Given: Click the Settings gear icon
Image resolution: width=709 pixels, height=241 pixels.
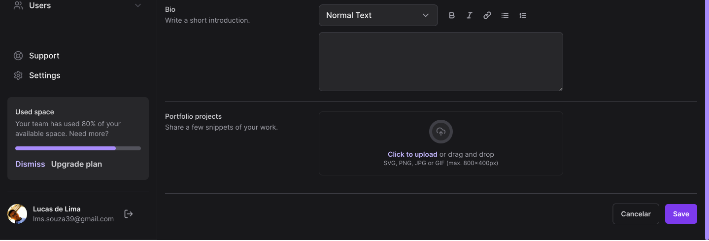Looking at the screenshot, I should (x=18, y=75).
